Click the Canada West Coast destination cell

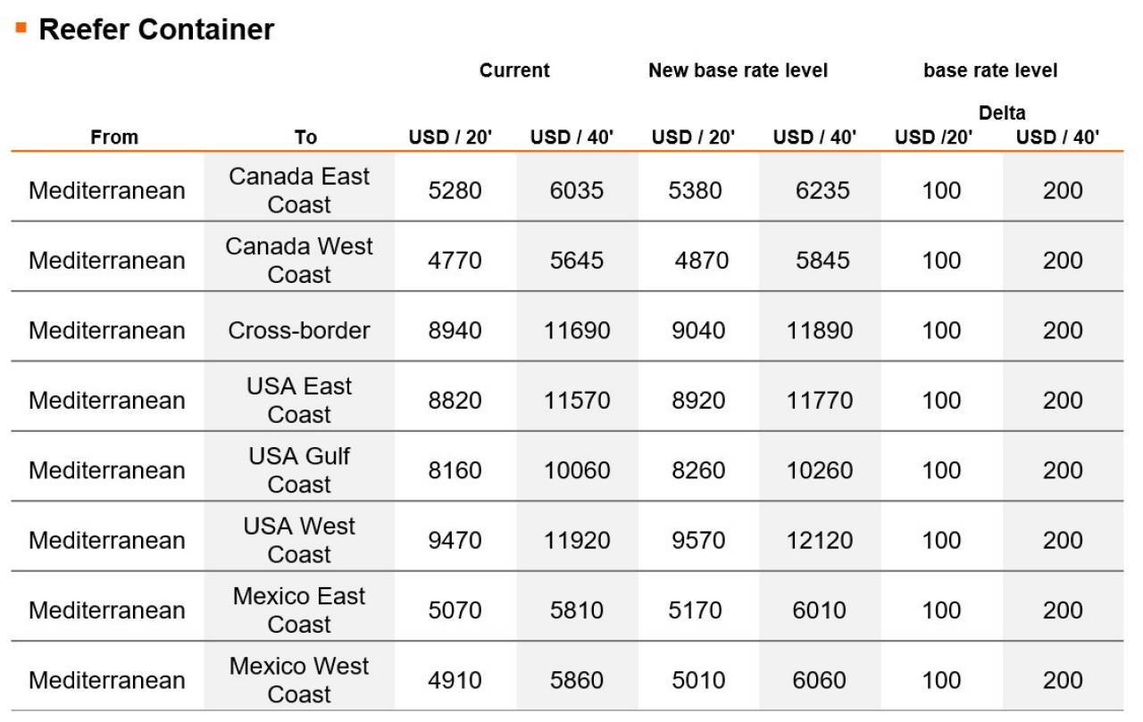[299, 260]
